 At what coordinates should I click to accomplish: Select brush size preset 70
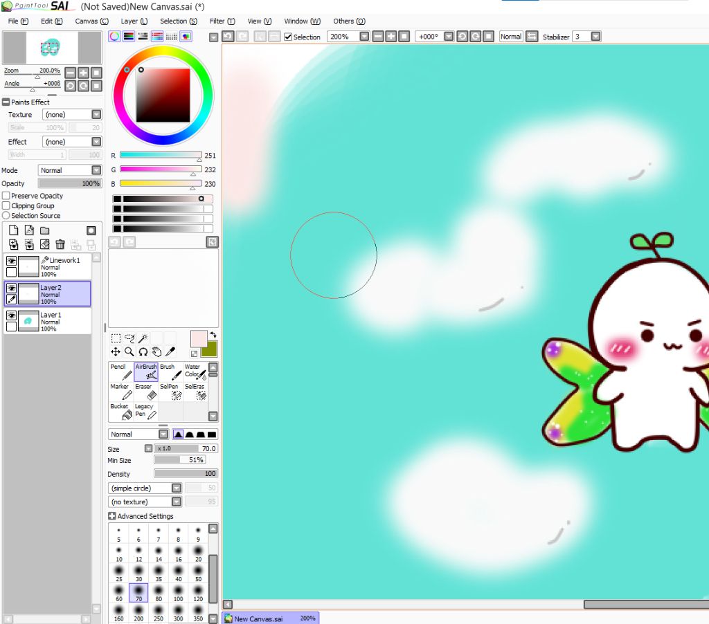[138, 593]
